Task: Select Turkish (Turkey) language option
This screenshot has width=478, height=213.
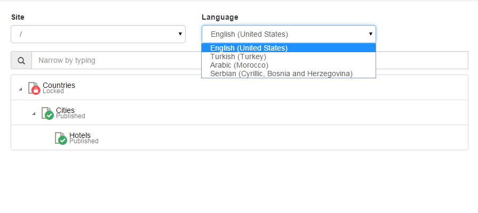Action: [238, 56]
